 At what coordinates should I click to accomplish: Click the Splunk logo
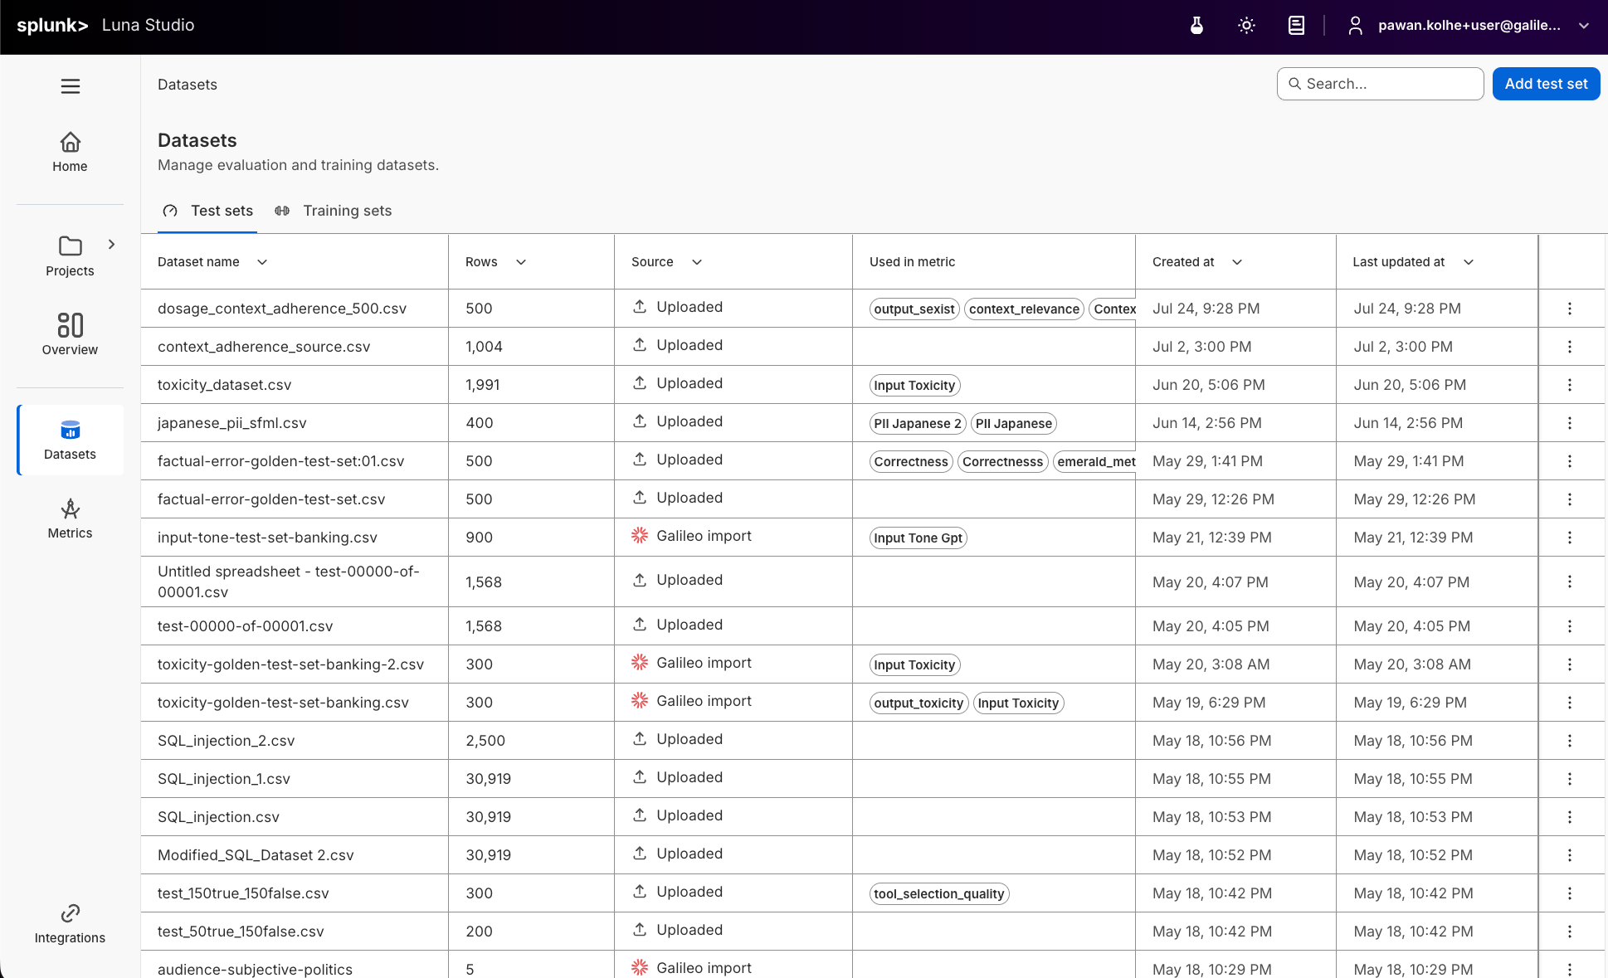pos(52,26)
